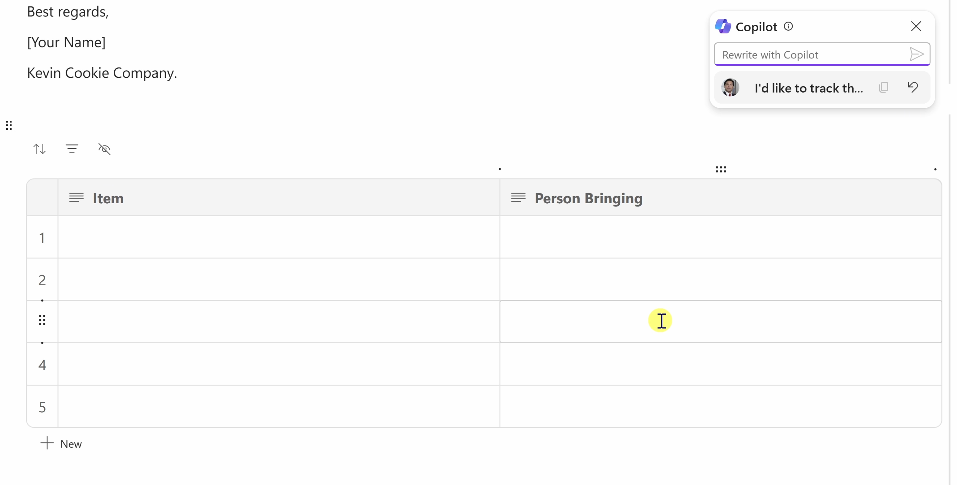Open the Copilot info icon

click(x=788, y=26)
